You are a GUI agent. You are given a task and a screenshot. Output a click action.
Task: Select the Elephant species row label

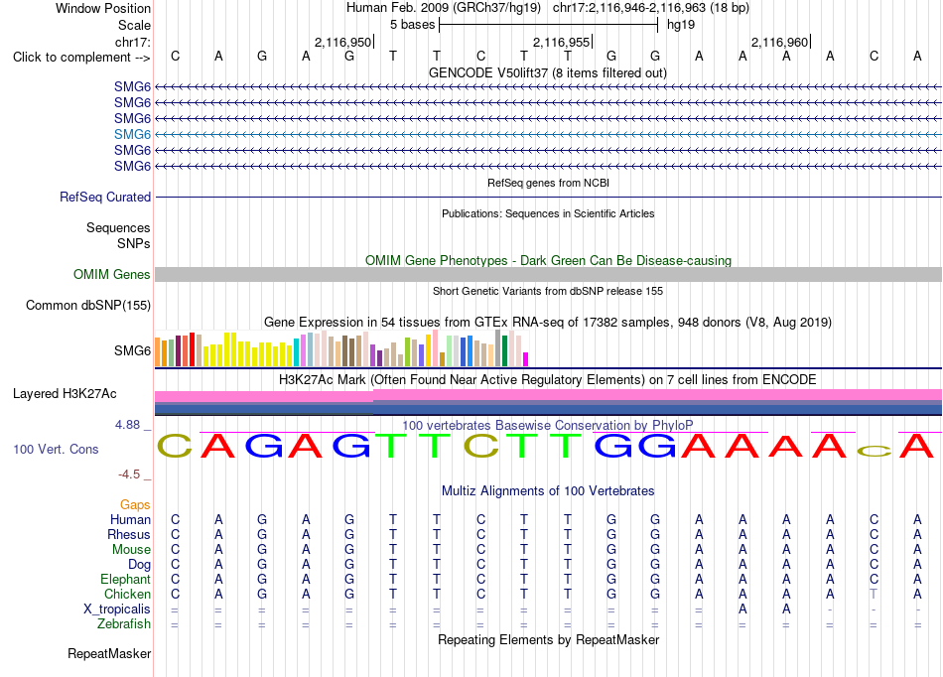(x=125, y=579)
